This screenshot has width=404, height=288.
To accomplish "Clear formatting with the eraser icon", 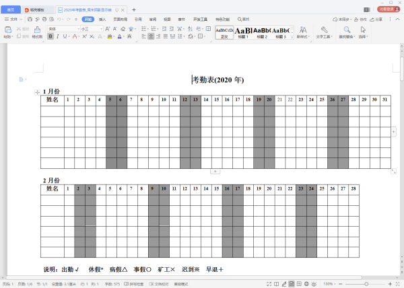I will click(123, 29).
